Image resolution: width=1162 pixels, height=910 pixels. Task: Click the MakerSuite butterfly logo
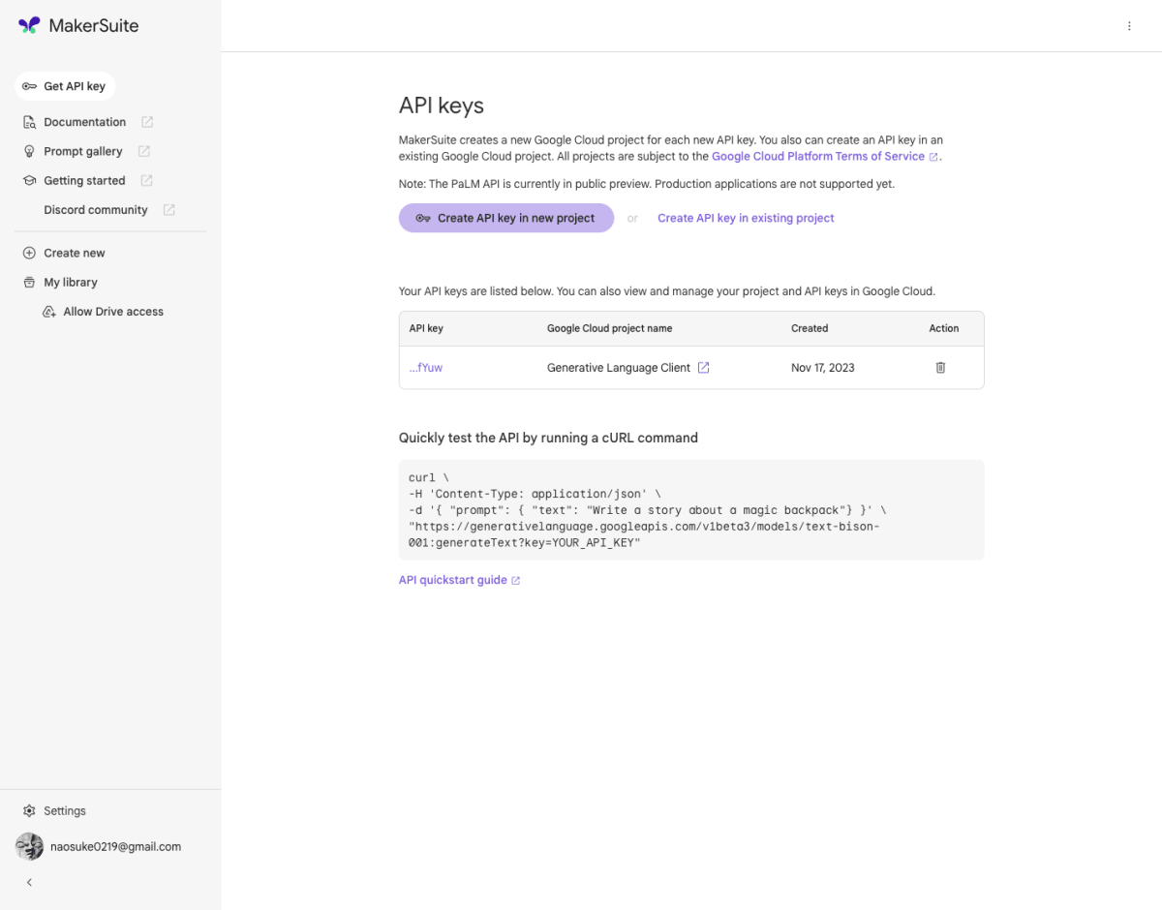point(29,25)
